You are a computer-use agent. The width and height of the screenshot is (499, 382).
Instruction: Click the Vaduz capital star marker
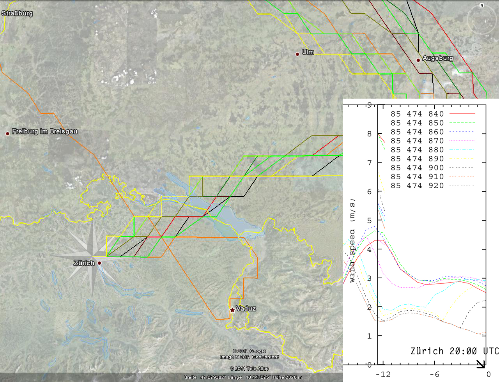232,310
